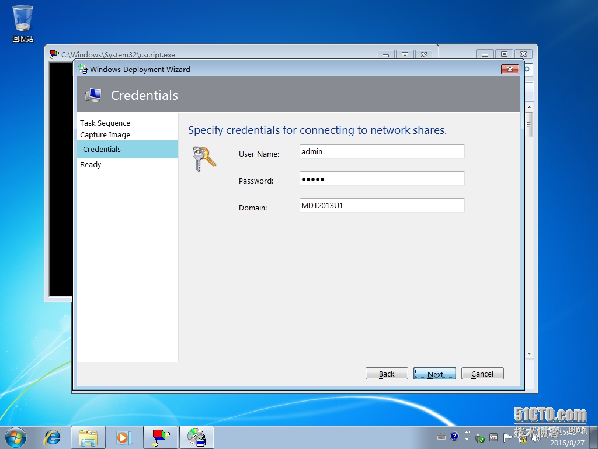Click the date 2015/8/27 in tray
This screenshot has height=449, width=598.
[566, 443]
